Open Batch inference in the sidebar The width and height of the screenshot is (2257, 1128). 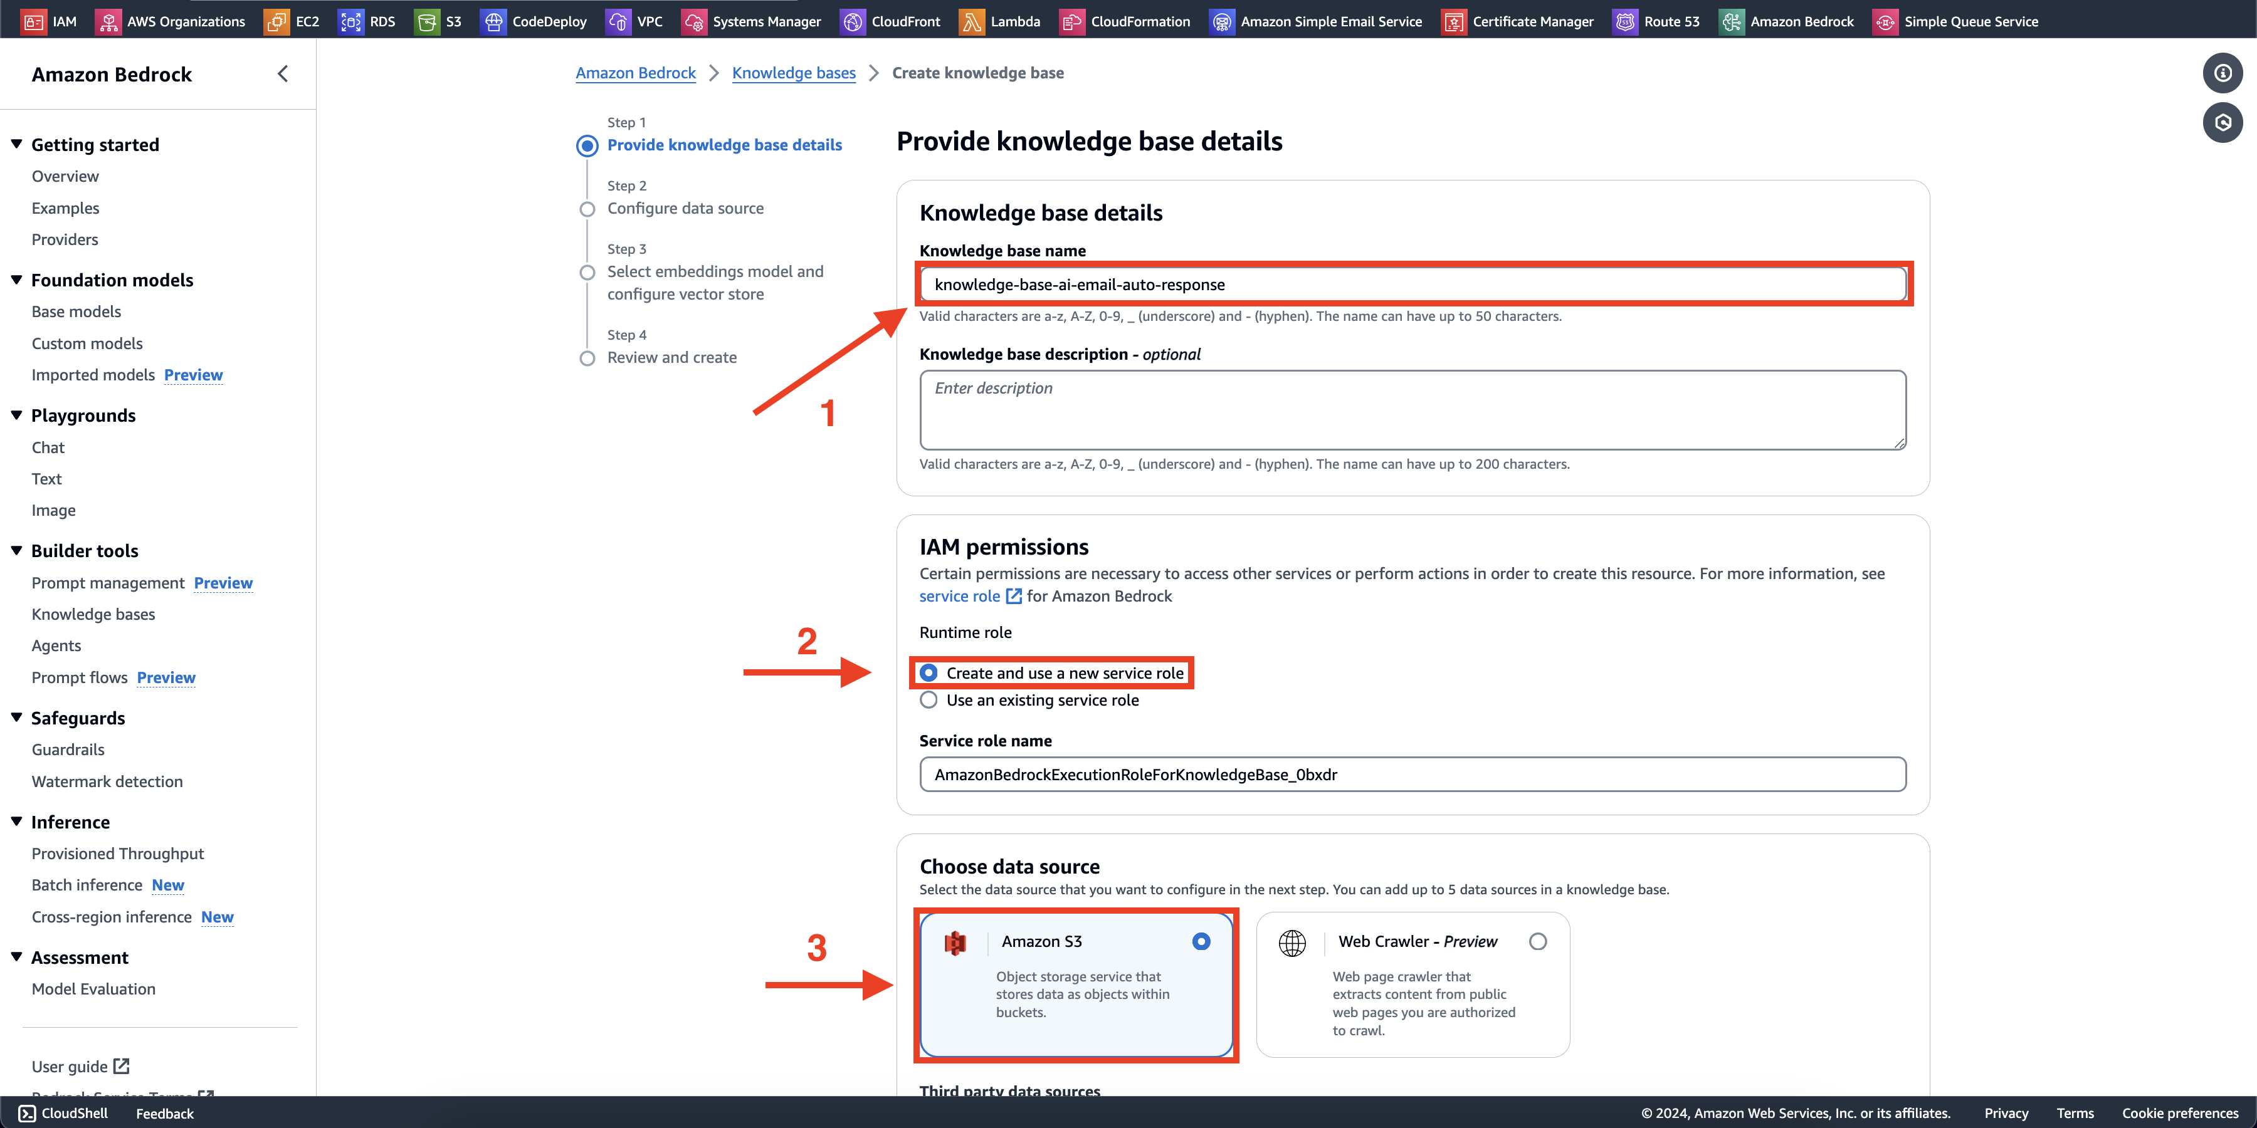point(87,884)
